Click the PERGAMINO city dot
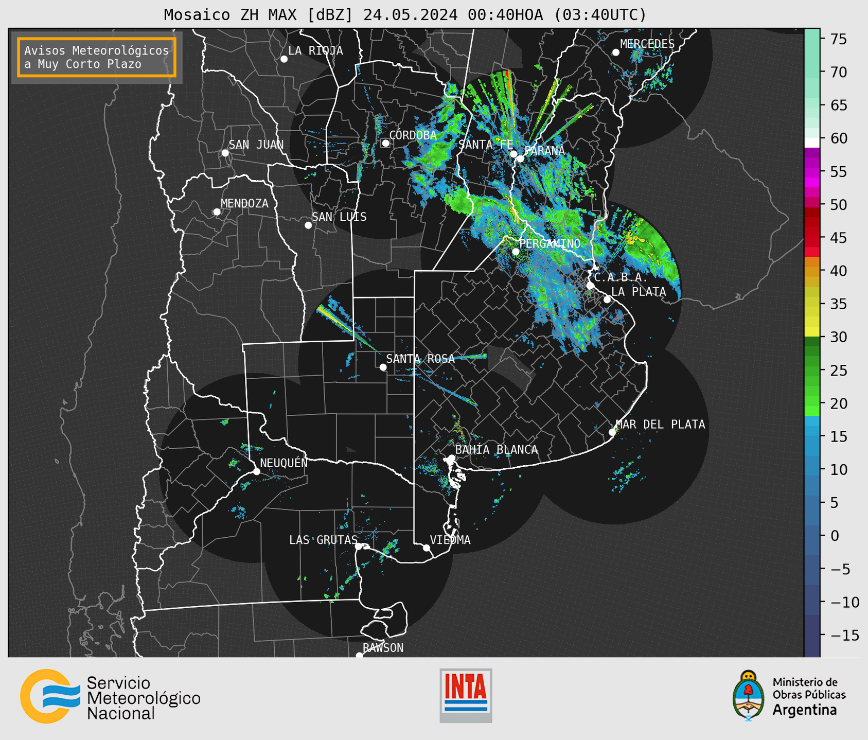 [516, 252]
